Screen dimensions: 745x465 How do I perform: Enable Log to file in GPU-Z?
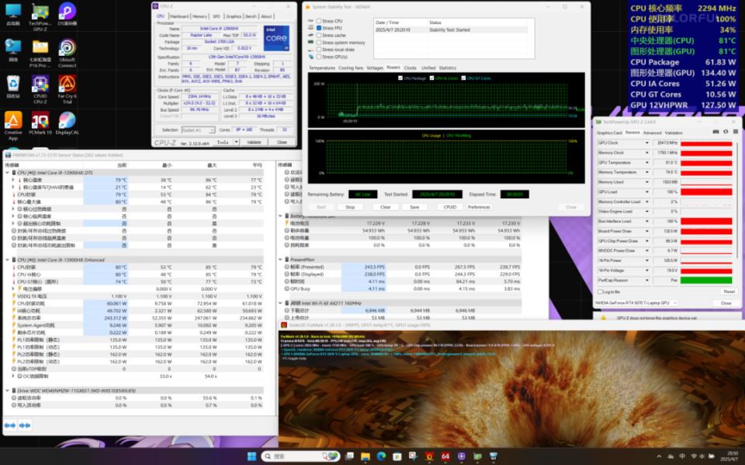point(601,291)
